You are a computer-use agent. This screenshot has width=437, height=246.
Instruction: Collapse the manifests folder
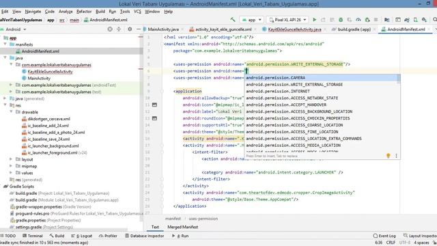click(5, 44)
